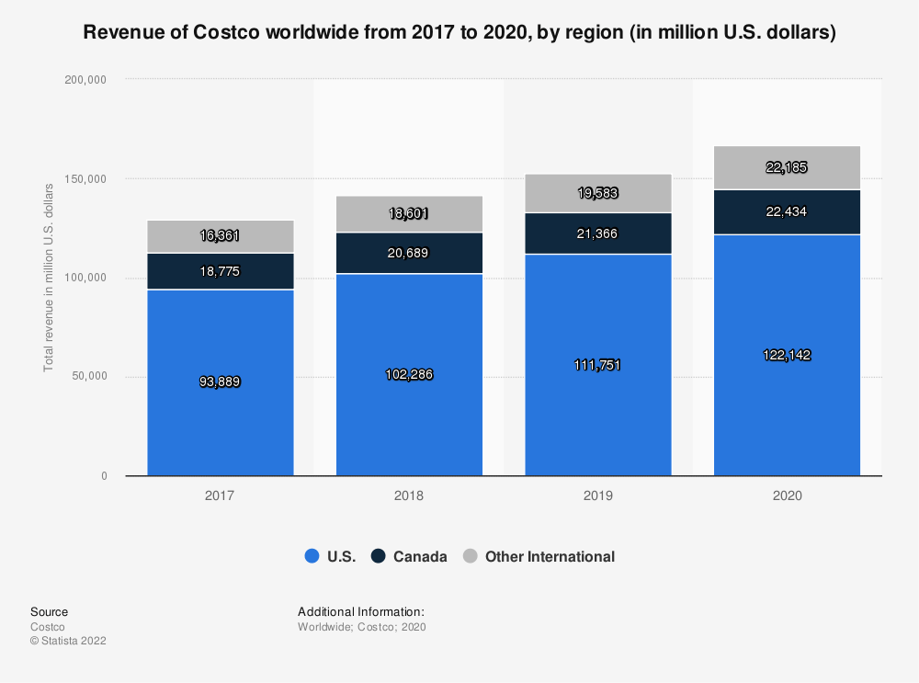Click the © Statista 2022 copyright text
This screenshot has height=683, width=919.
pos(69,641)
